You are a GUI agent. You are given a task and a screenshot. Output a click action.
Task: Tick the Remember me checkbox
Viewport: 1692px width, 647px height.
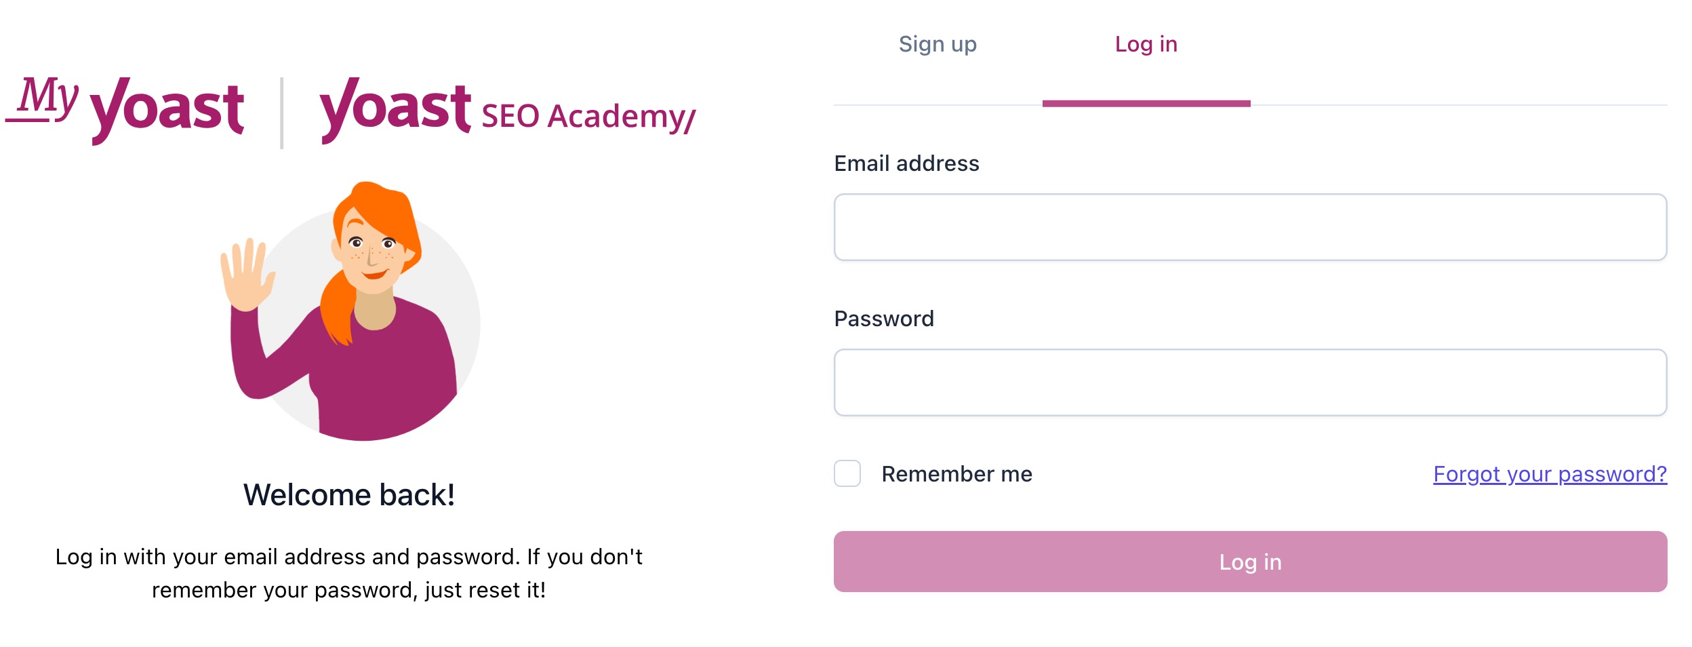coord(847,473)
